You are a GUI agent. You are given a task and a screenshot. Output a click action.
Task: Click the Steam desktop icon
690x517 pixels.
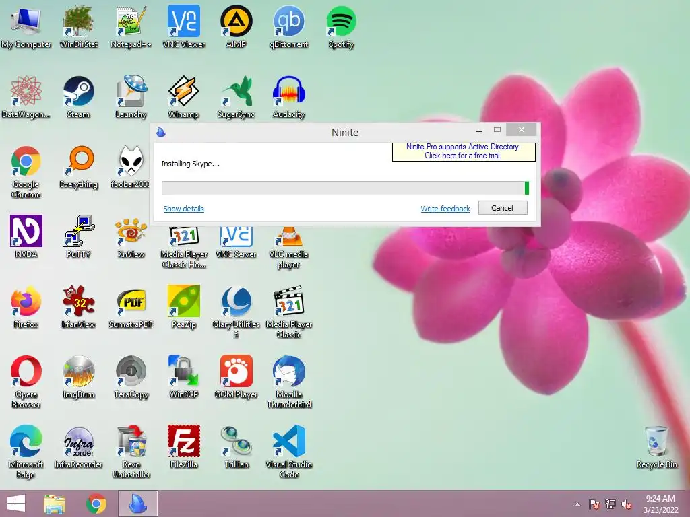(x=78, y=97)
